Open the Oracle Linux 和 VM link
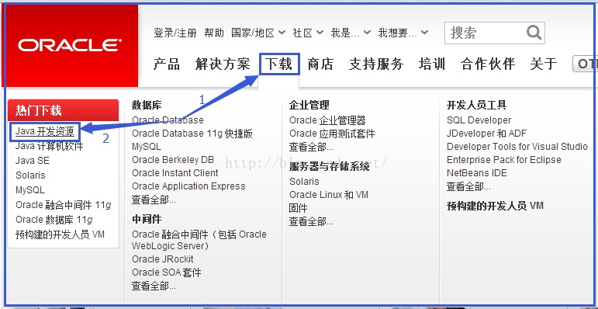Image resolution: width=598 pixels, height=309 pixels. (x=329, y=195)
